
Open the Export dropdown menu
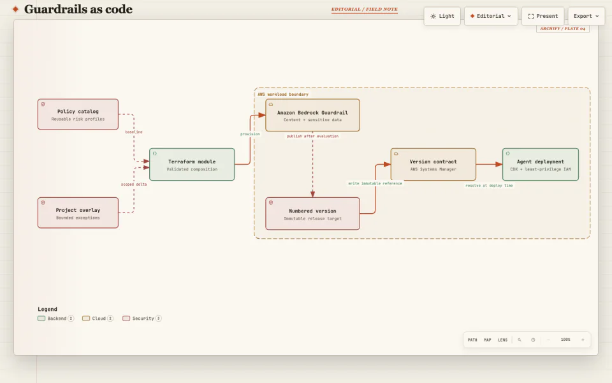pyautogui.click(x=586, y=16)
